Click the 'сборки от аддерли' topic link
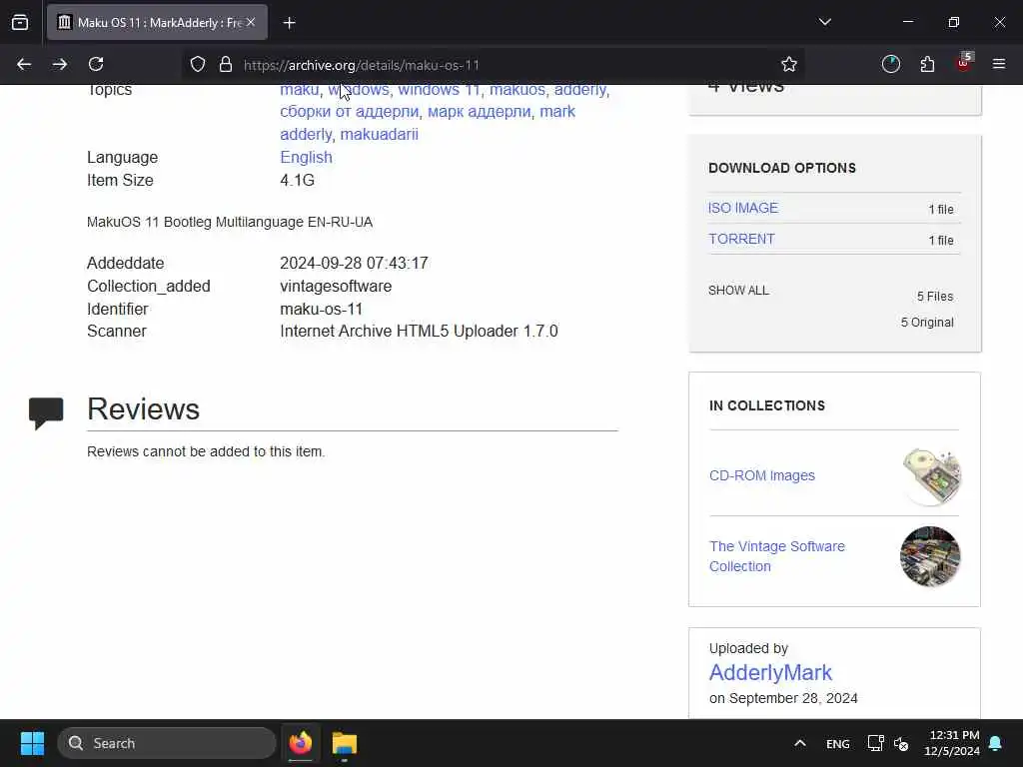This screenshot has height=767, width=1023. click(349, 112)
